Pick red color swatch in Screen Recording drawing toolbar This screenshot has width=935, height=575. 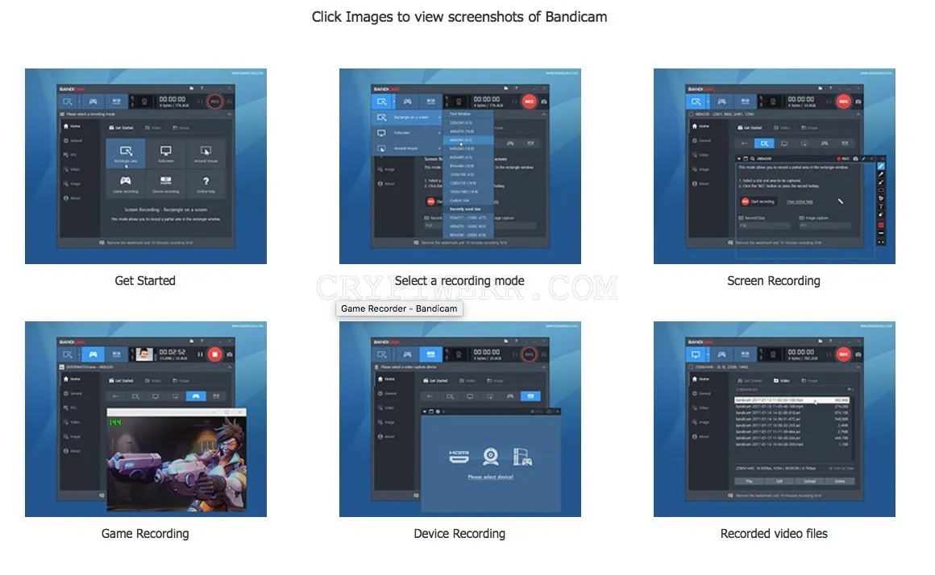[x=881, y=225]
